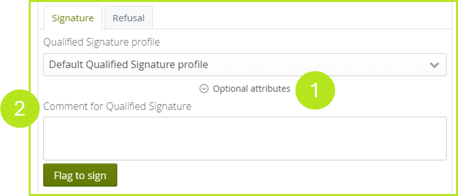
Task: Click the Comment for Qualified Signature label
Action: [x=118, y=106]
